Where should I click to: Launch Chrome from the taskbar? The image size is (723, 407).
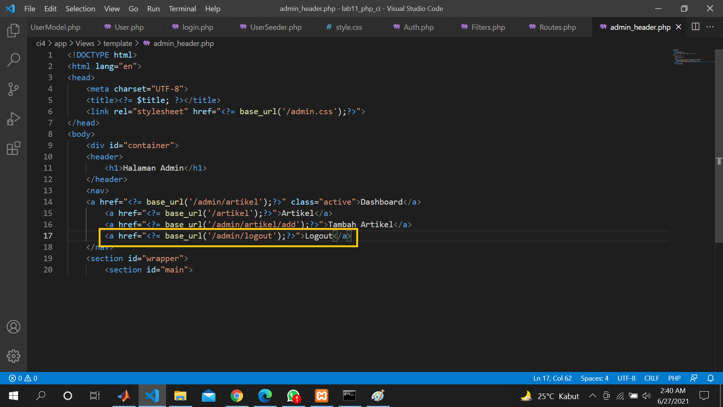[x=237, y=396]
